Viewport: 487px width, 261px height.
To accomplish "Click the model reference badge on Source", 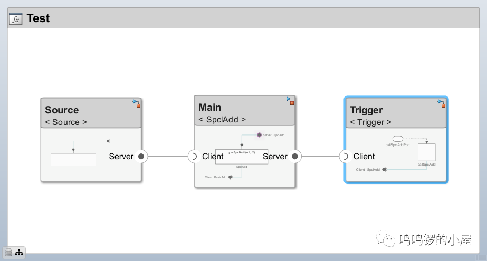I will [x=137, y=103].
